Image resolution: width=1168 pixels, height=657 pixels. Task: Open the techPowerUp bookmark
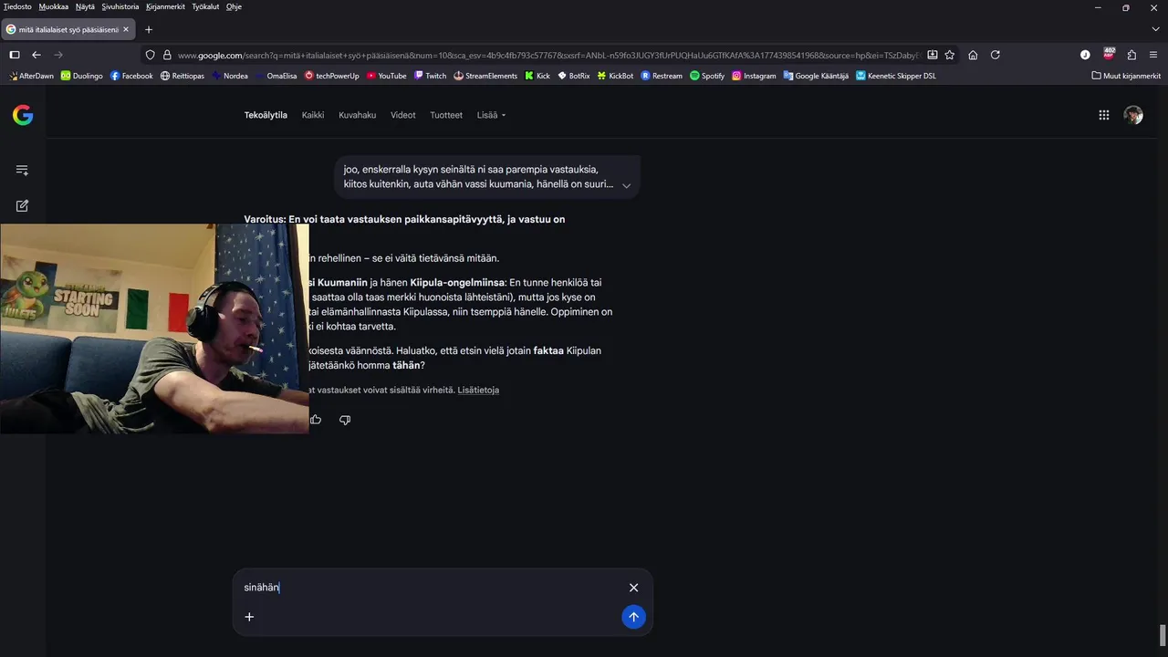click(x=332, y=76)
